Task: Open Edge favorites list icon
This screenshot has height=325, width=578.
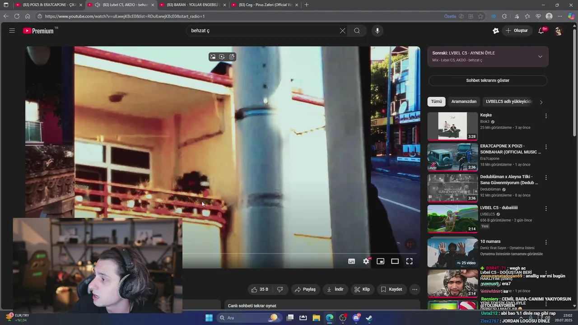Action: point(527,16)
